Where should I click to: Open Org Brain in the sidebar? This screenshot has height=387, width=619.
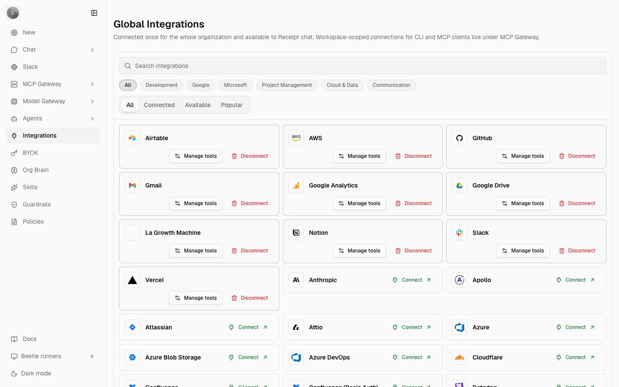tap(53, 170)
